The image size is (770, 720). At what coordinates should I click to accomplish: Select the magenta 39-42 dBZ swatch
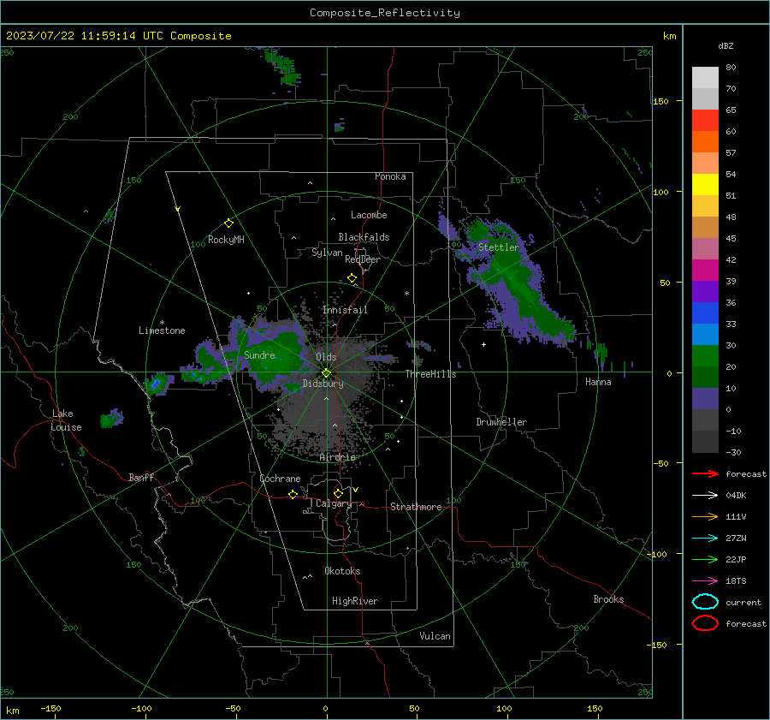click(705, 270)
